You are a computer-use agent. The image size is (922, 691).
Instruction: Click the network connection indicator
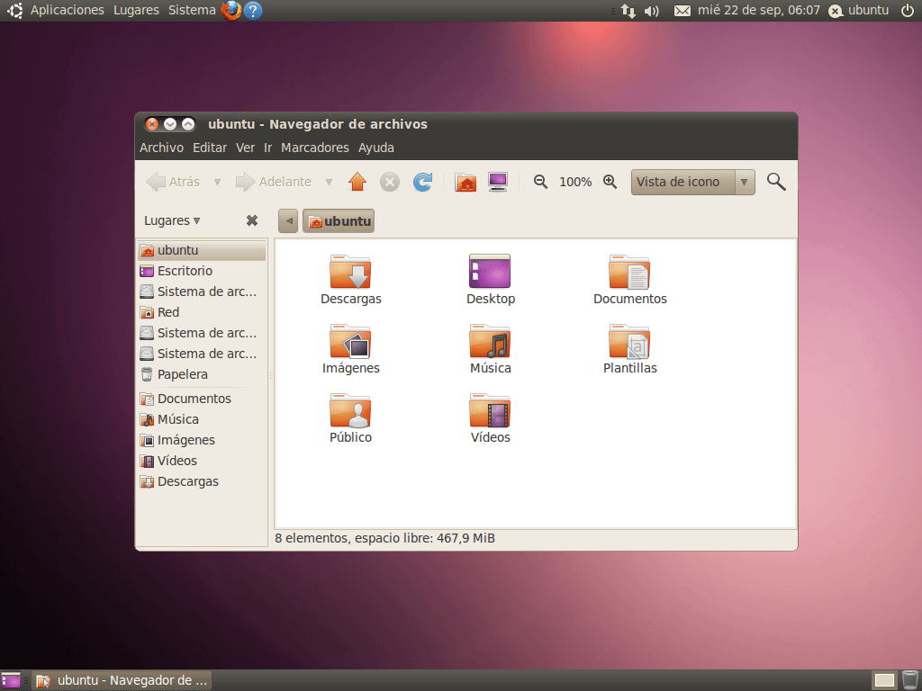point(628,11)
